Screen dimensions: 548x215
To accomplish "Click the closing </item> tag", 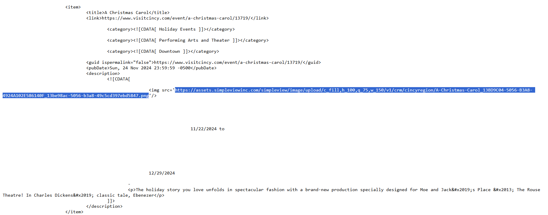I will tap(74, 212).
